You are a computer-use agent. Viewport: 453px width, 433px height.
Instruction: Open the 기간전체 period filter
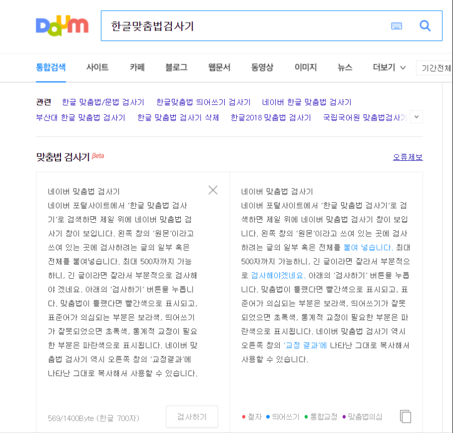[435, 68]
